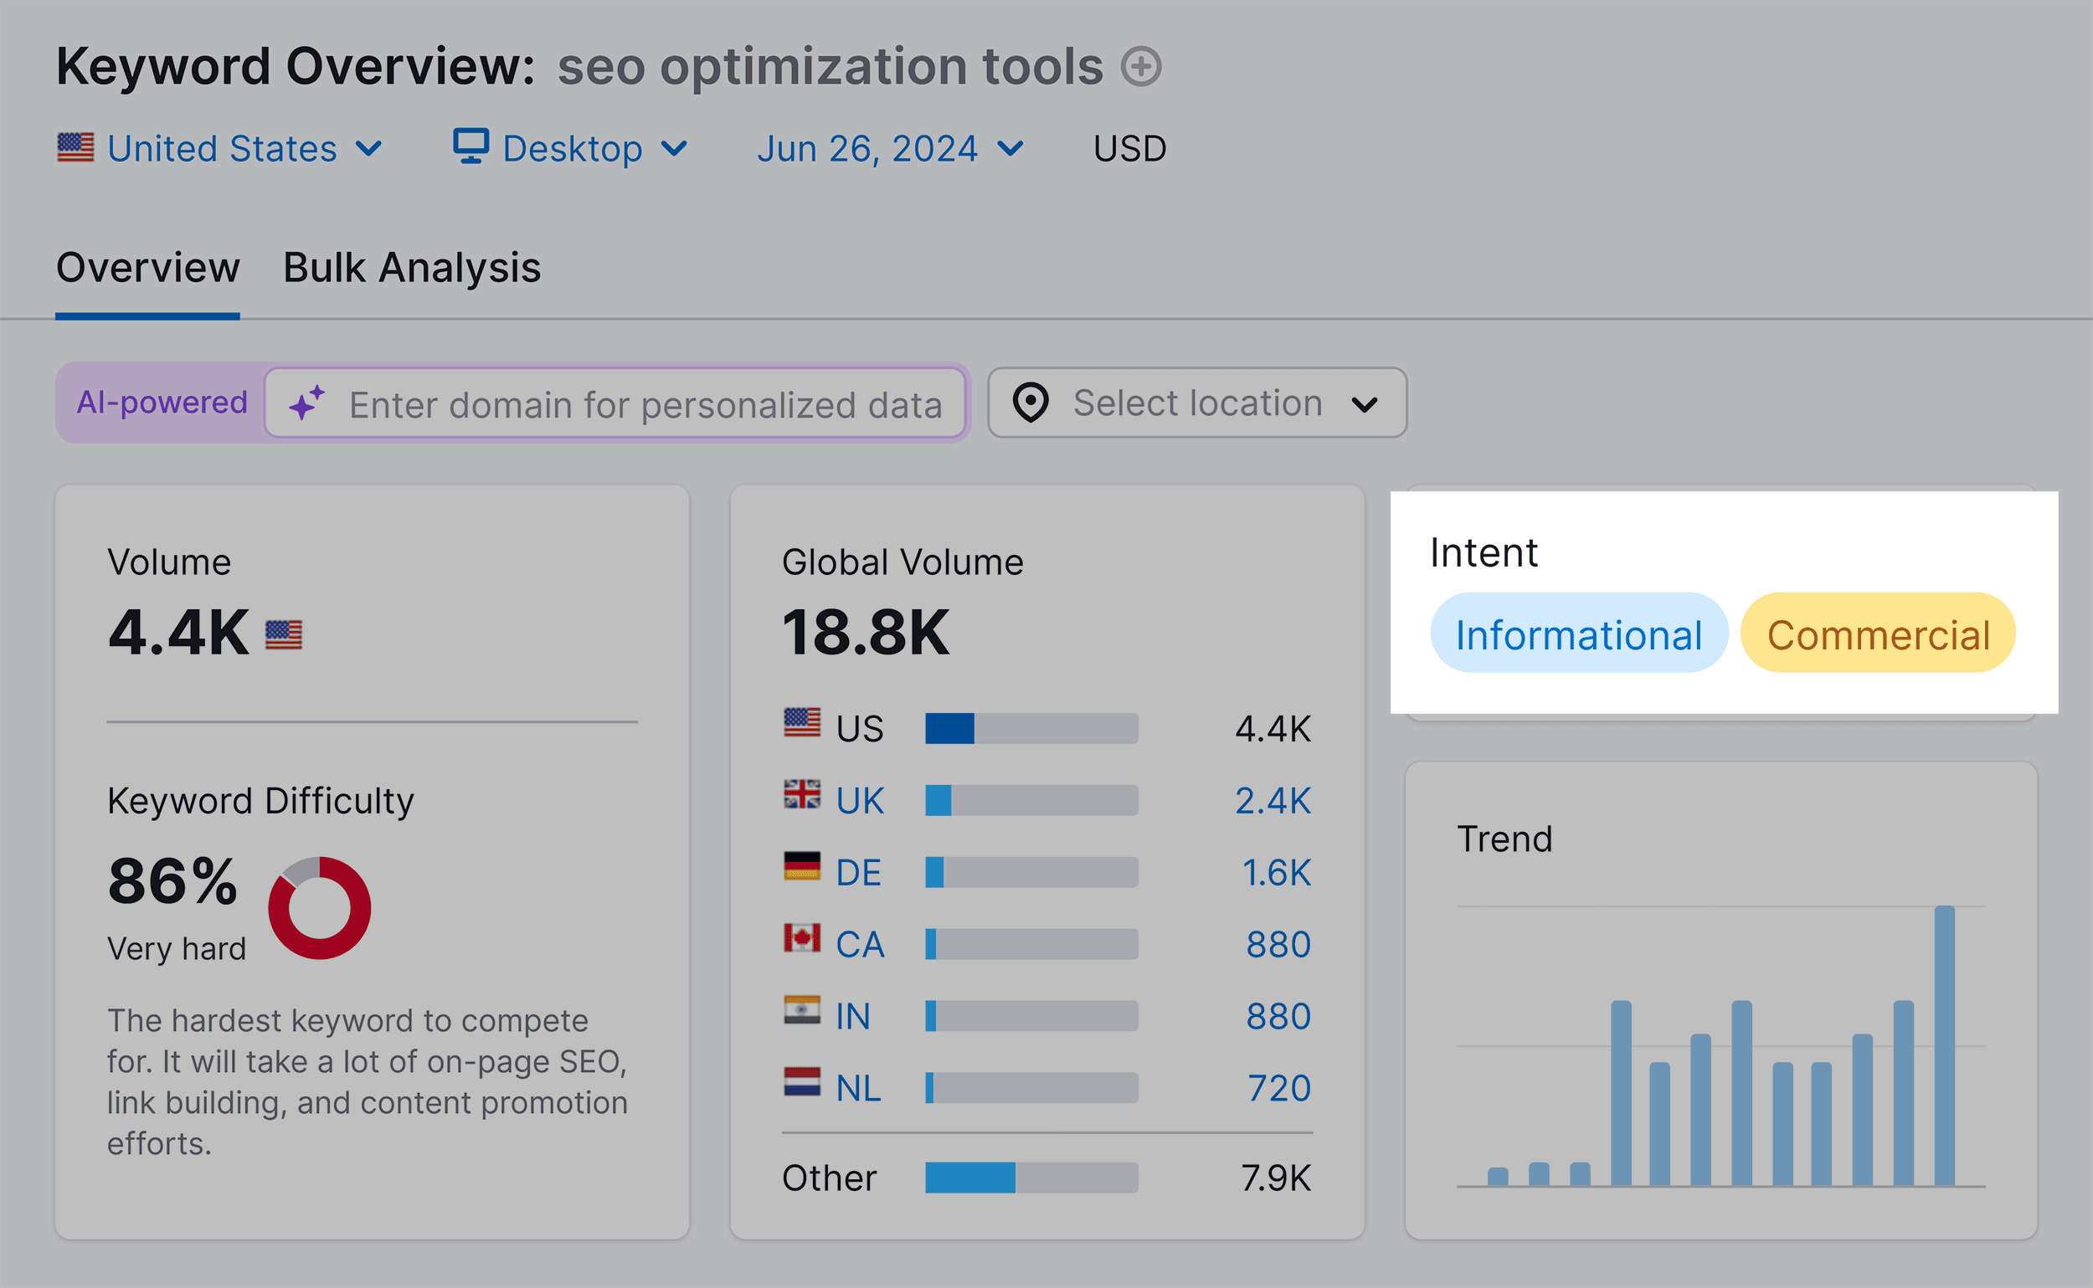Click the US flag in Global Volume list

[802, 722]
